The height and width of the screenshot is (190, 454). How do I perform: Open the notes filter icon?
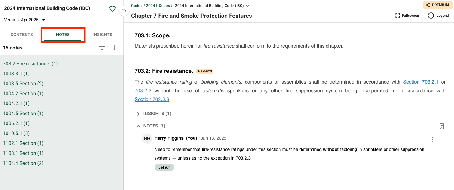pyautogui.click(x=102, y=48)
